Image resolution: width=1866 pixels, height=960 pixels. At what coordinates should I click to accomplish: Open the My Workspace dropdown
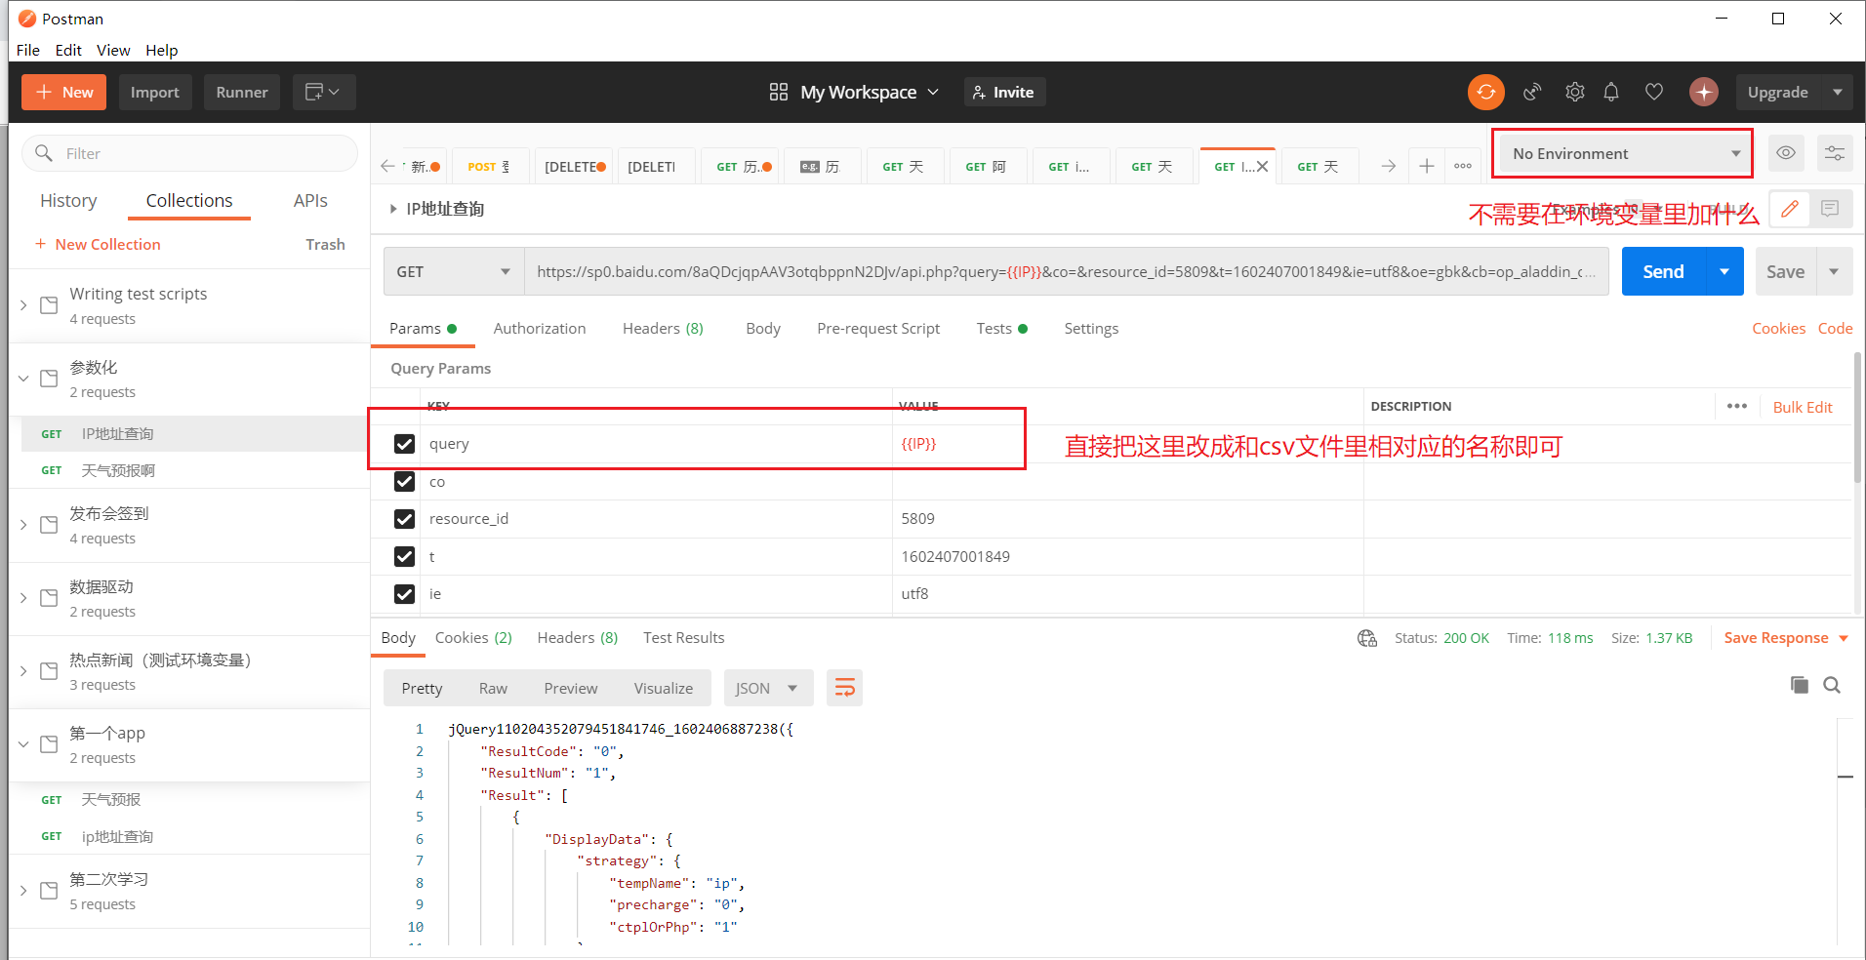click(x=869, y=92)
